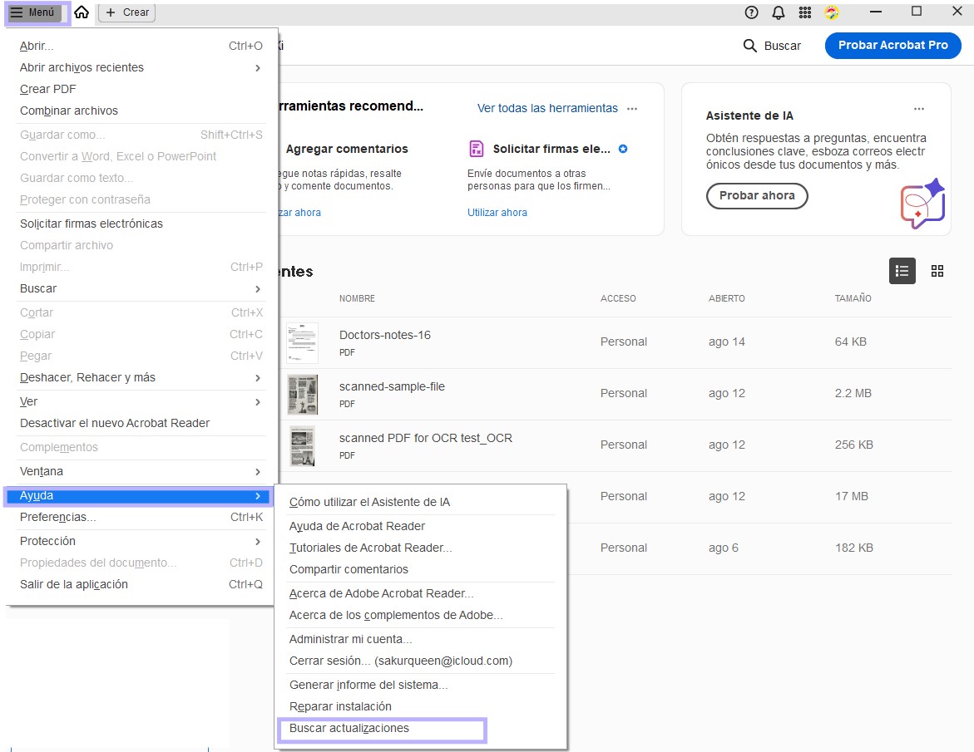Choose Generar informe del sistema...
This screenshot has height=752, width=974.
click(421, 686)
